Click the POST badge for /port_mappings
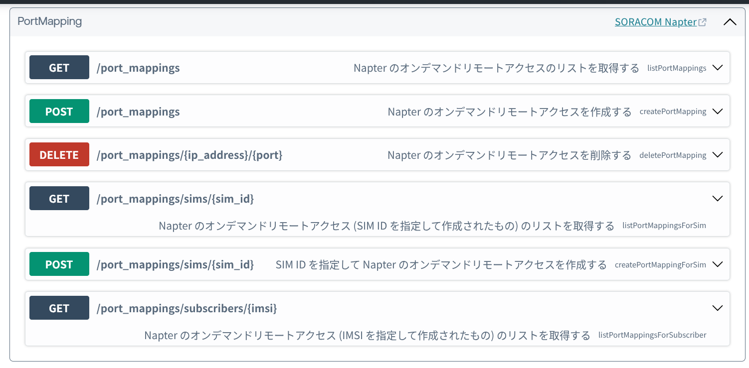Image resolution: width=749 pixels, height=368 pixels. (x=59, y=112)
